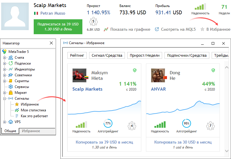The width and height of the screenshot is (231, 159).
Task: Click Смотреть на MQL5 link text
Action: [178, 30]
